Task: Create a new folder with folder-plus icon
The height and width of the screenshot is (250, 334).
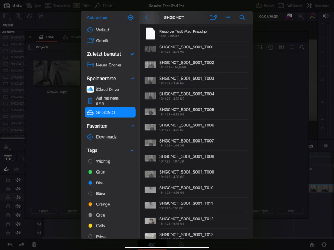Action: click(x=213, y=17)
